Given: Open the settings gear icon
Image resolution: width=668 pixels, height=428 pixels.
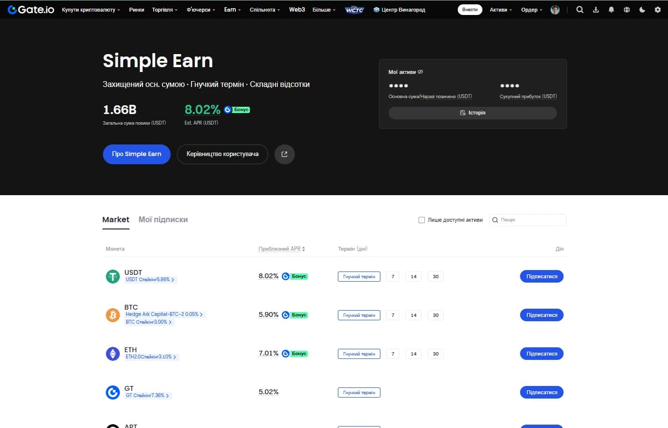Looking at the screenshot, I should click(x=657, y=10).
